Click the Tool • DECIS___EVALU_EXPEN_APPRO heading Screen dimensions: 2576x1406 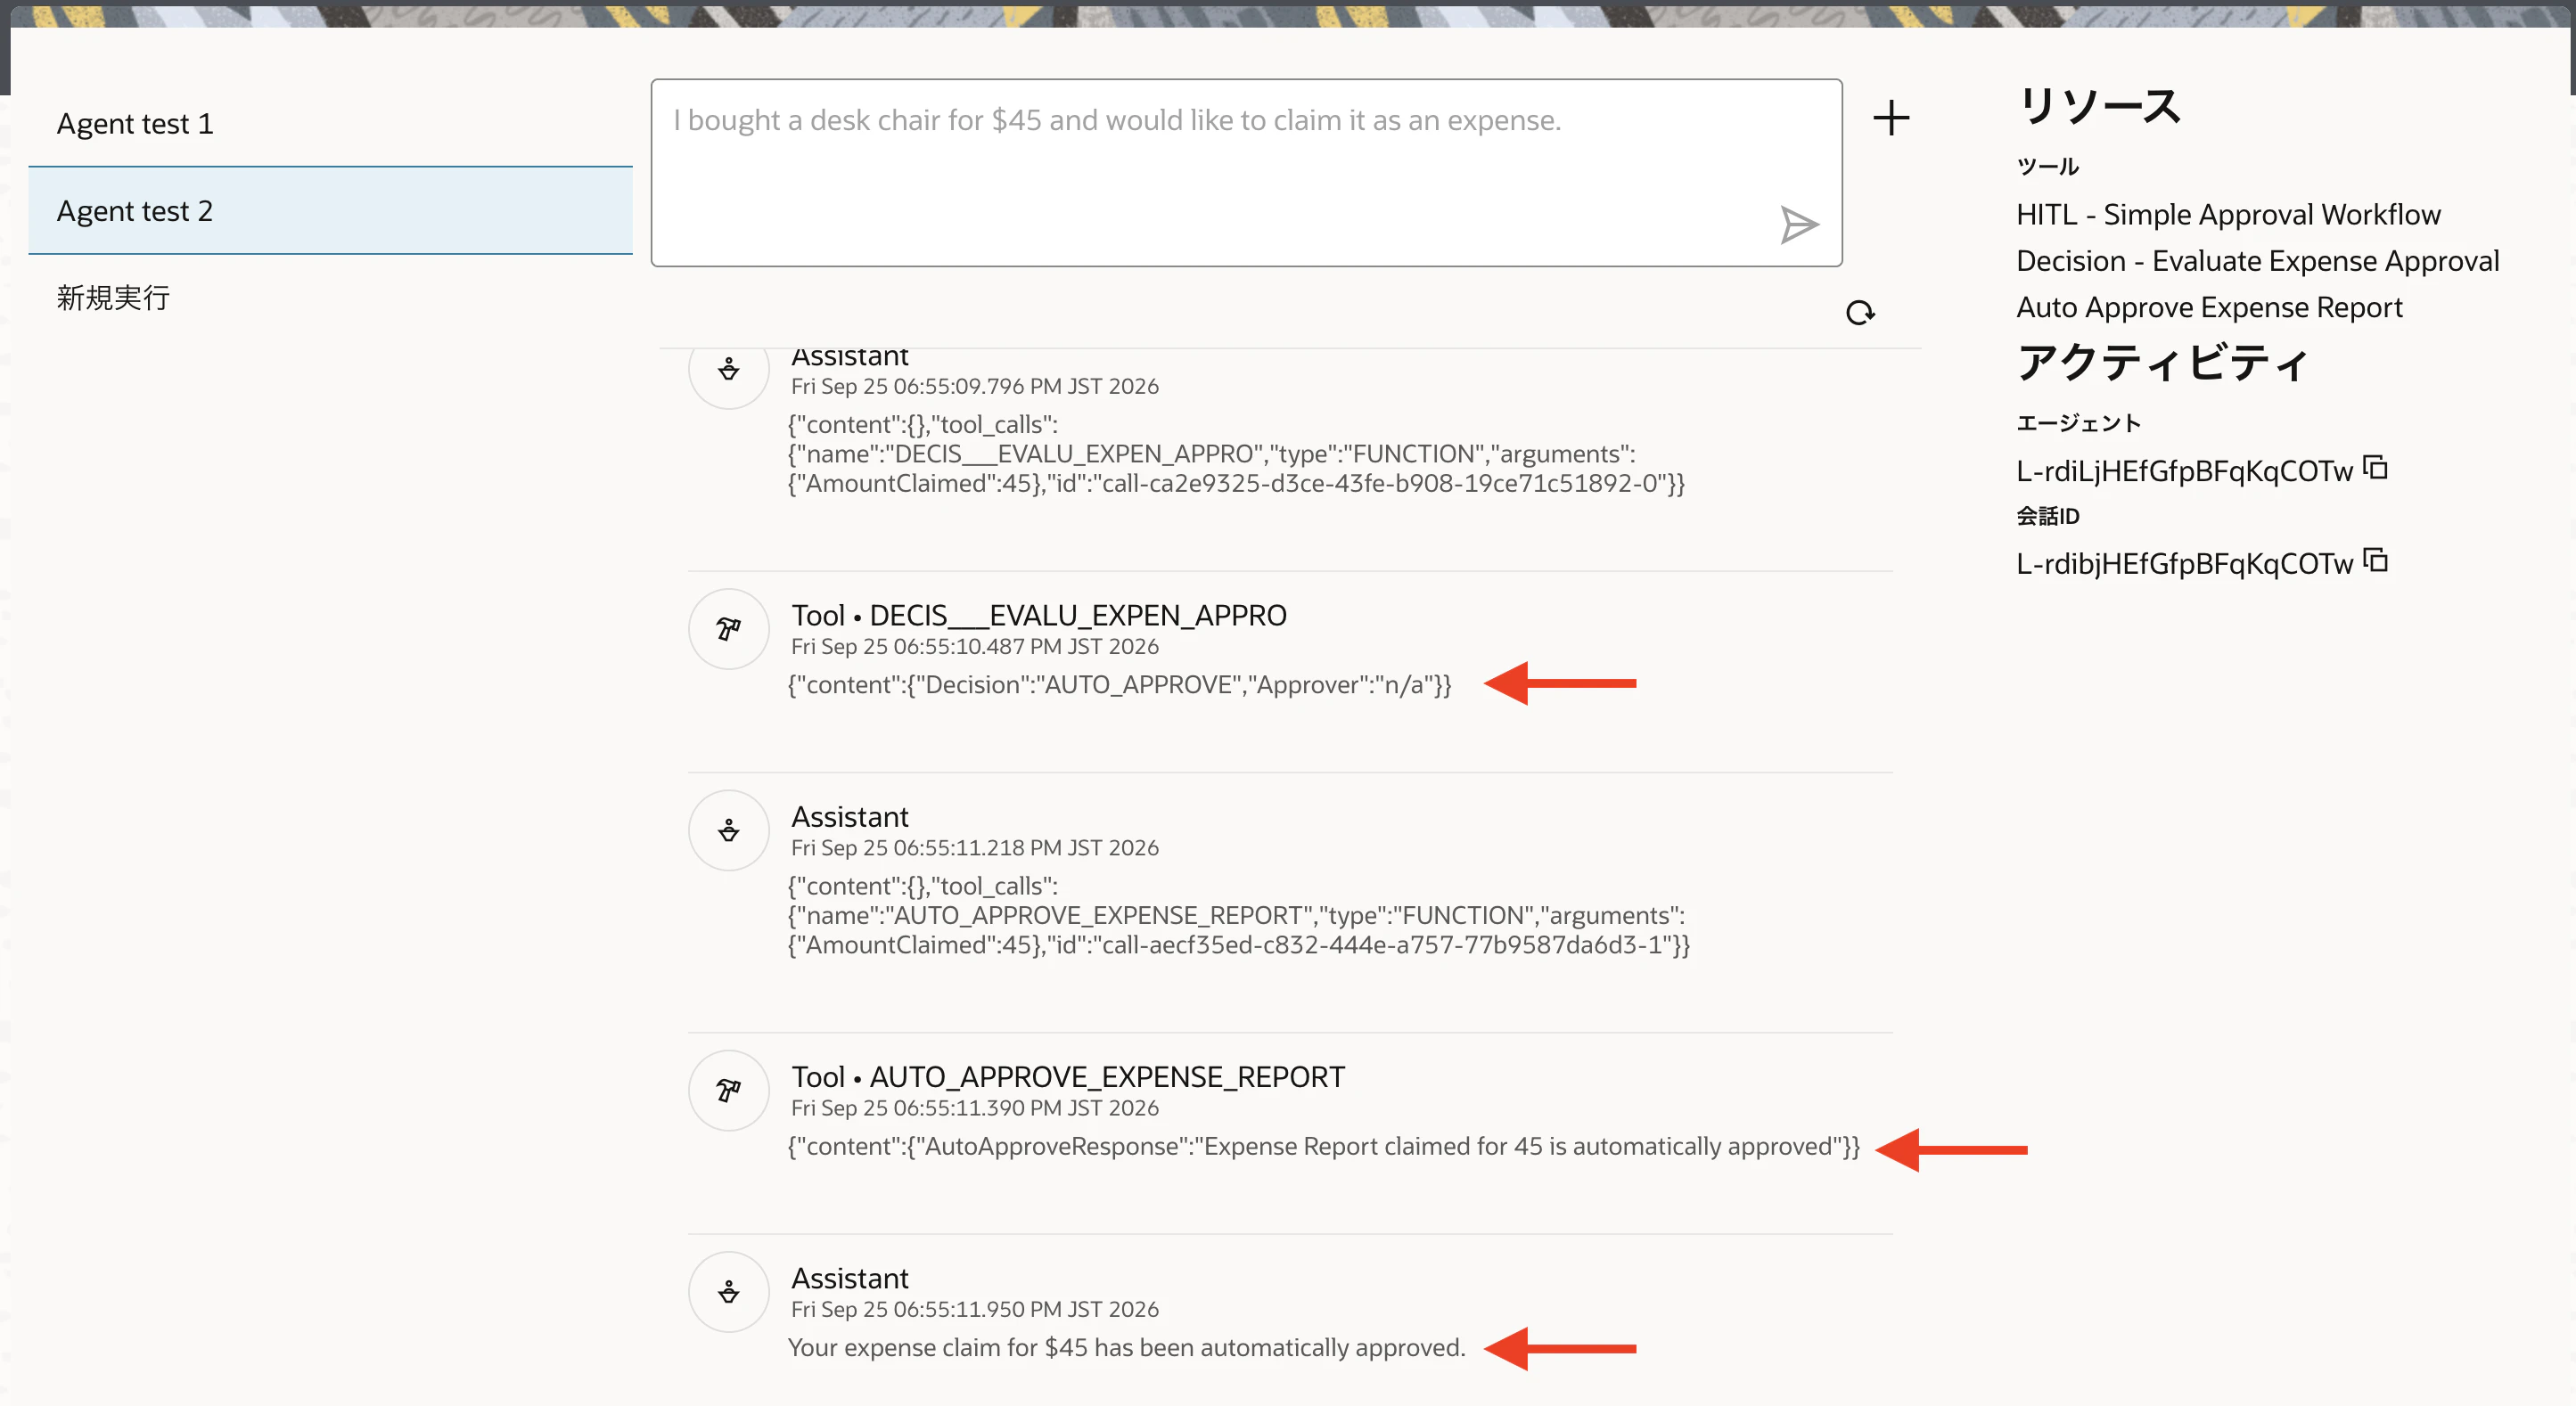click(1039, 615)
